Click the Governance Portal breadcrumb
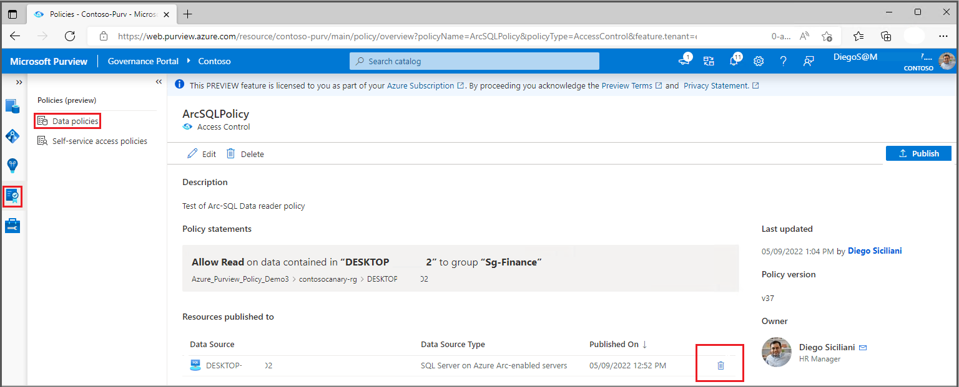The height and width of the screenshot is (387, 959). click(143, 61)
